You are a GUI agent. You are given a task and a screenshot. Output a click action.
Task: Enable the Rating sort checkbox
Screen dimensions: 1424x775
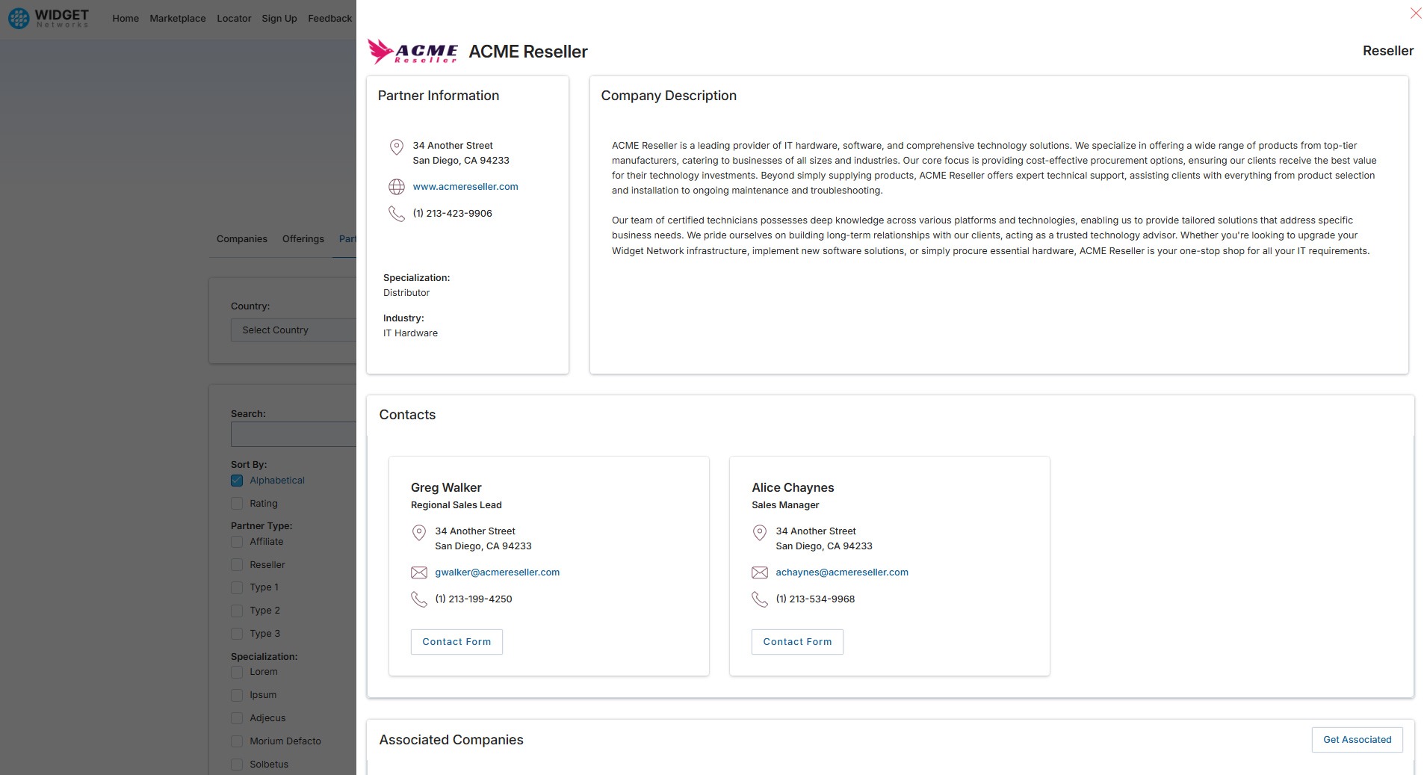click(x=237, y=504)
